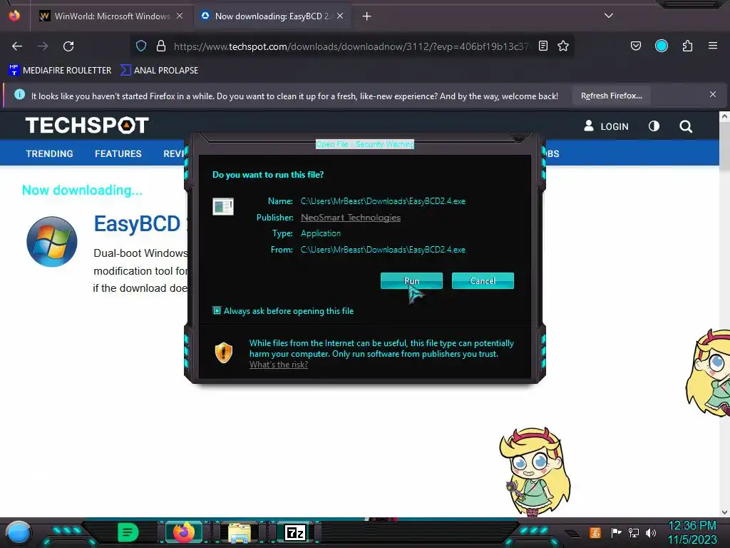Screen dimensions: 730x548
Task: Click the info icon in the notification bar
Action: click(19, 95)
